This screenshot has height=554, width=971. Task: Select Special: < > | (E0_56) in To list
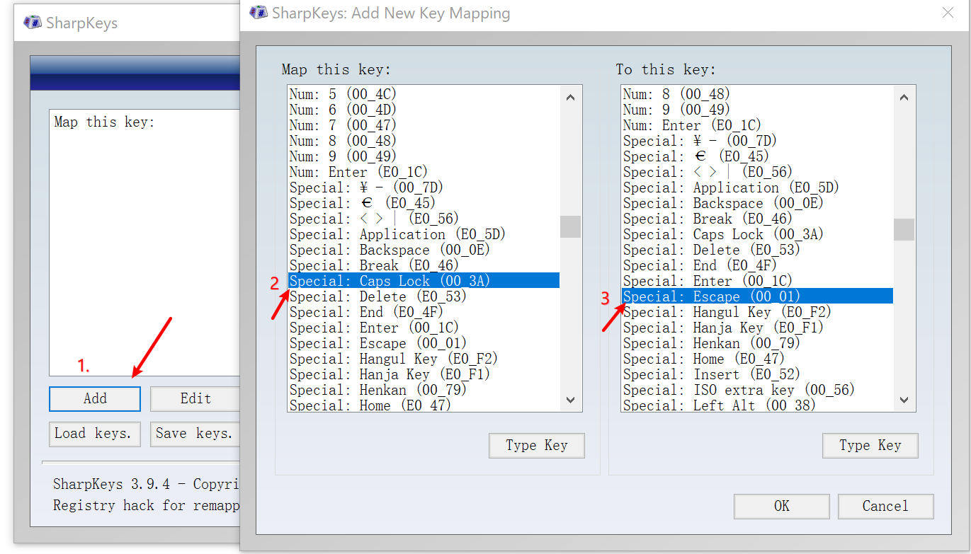[757, 172]
